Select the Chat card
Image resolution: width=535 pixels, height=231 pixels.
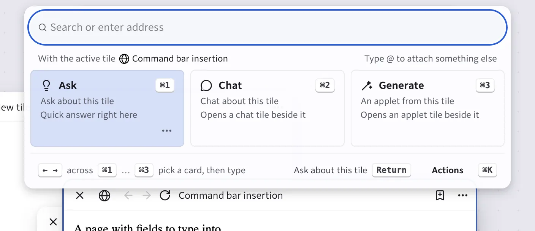tap(267, 108)
